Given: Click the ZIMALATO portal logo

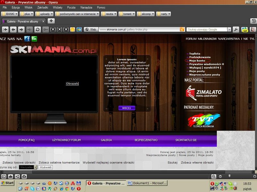Looking at the screenshot, I should point(204,93).
